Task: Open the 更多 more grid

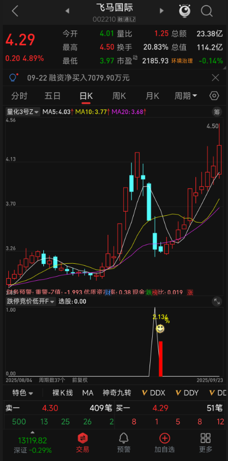Action: 205,443
